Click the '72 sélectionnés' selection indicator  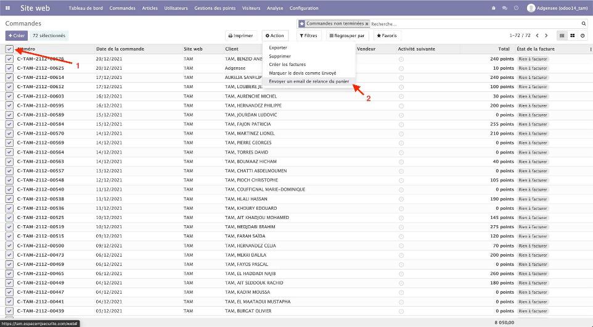(x=49, y=36)
